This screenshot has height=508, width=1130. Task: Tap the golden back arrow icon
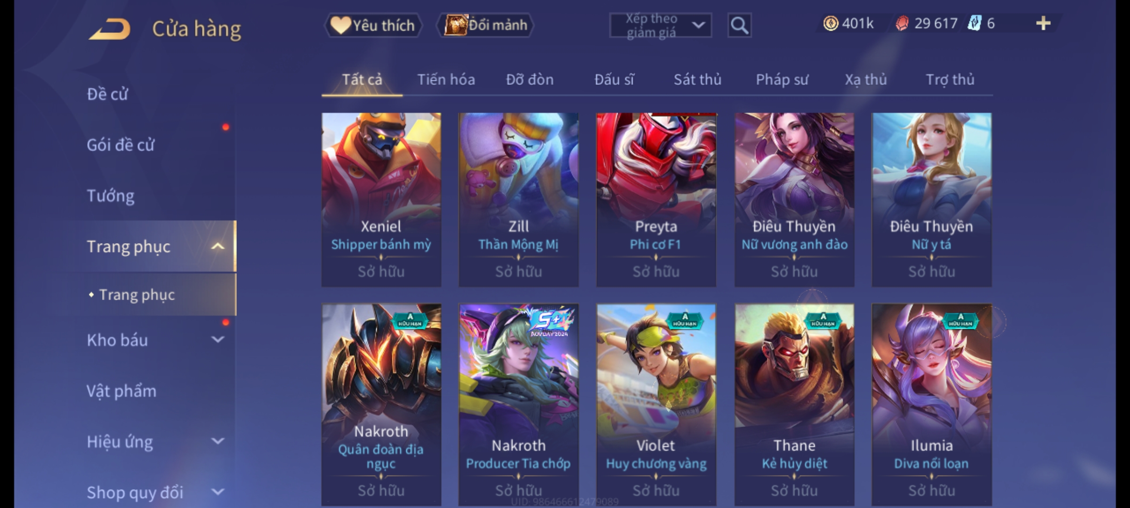[109, 29]
